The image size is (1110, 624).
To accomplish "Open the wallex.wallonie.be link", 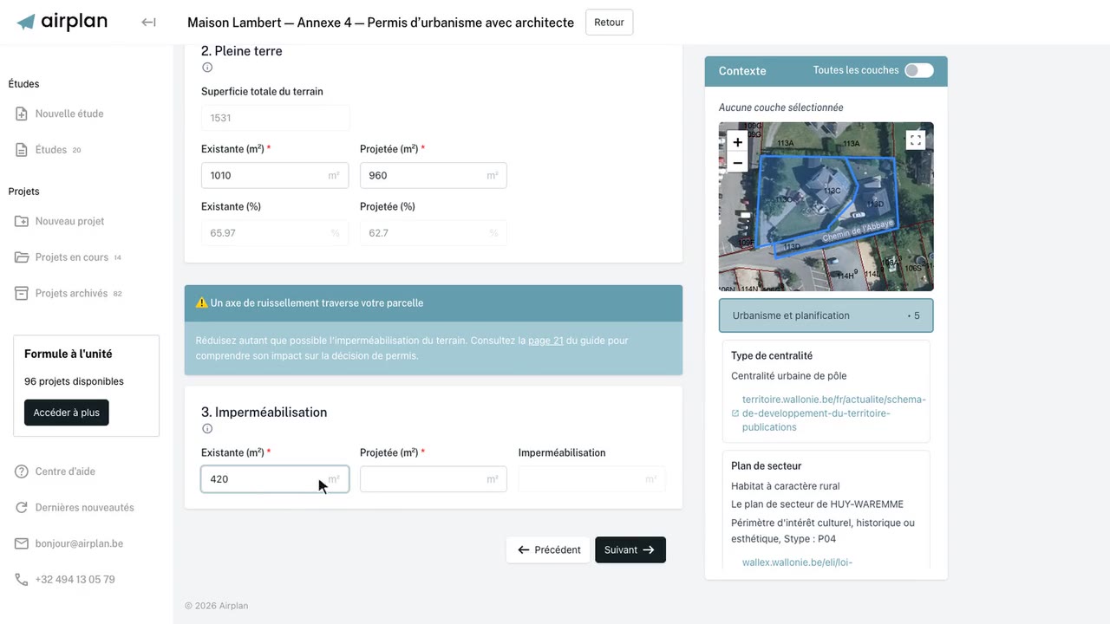I will coord(797,562).
